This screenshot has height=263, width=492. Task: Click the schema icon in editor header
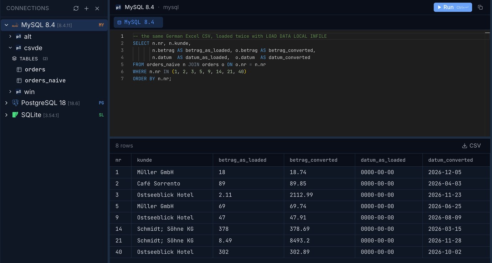coord(118,7)
